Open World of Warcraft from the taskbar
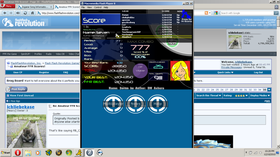 pos(59,152)
